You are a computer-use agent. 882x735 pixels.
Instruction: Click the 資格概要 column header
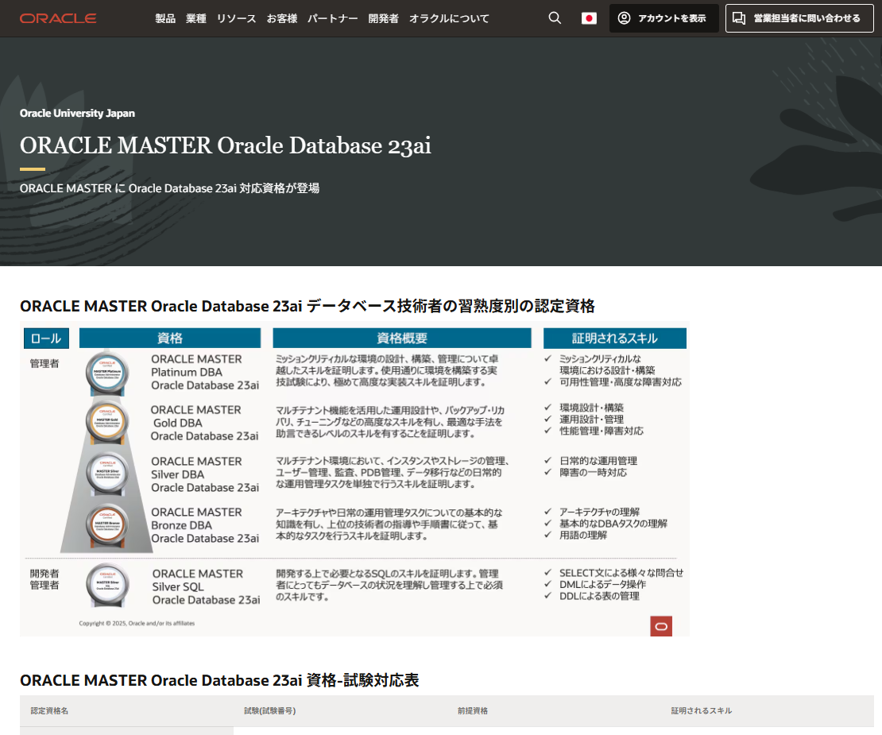click(401, 338)
